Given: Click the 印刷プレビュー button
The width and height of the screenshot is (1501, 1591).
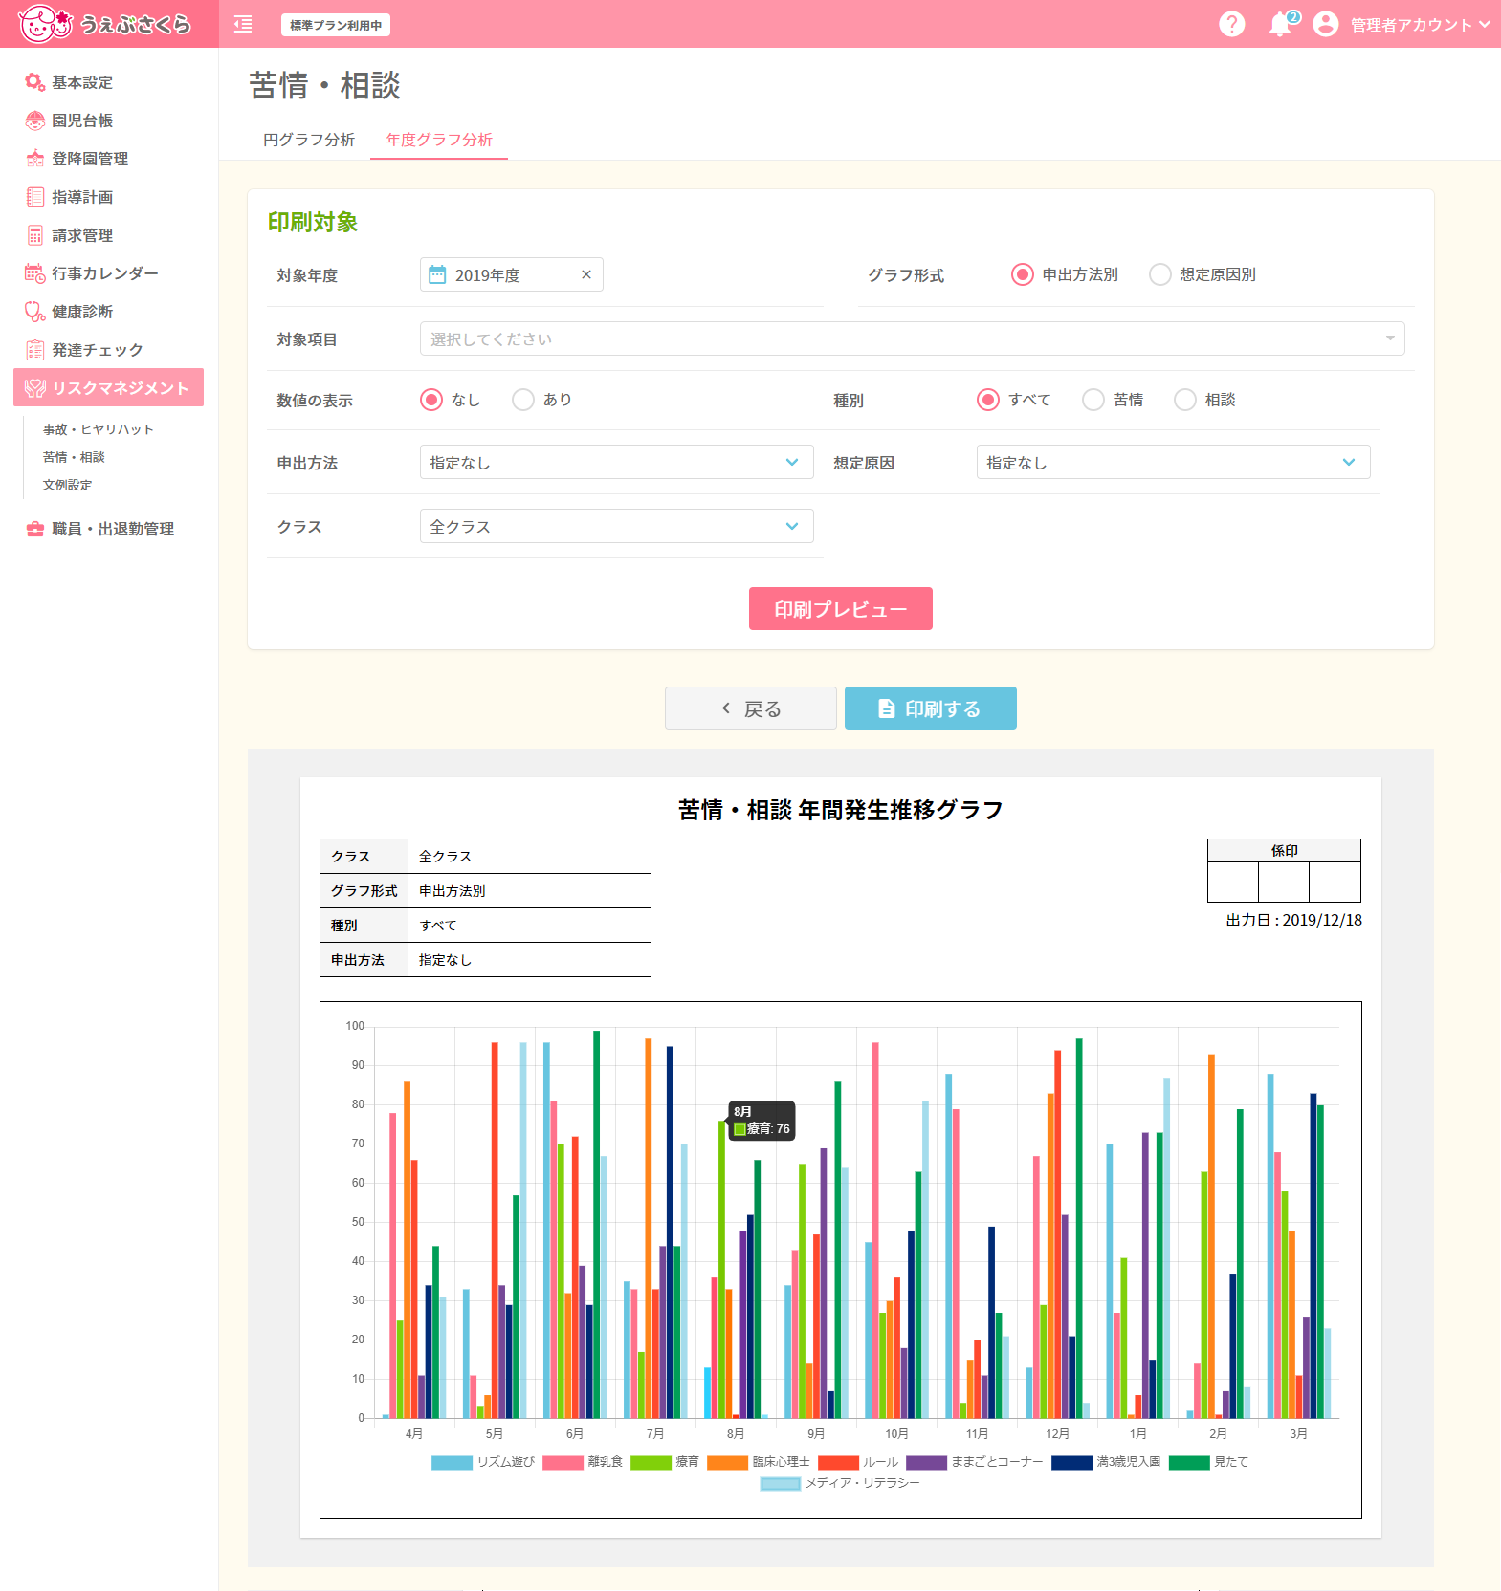Looking at the screenshot, I should [840, 608].
